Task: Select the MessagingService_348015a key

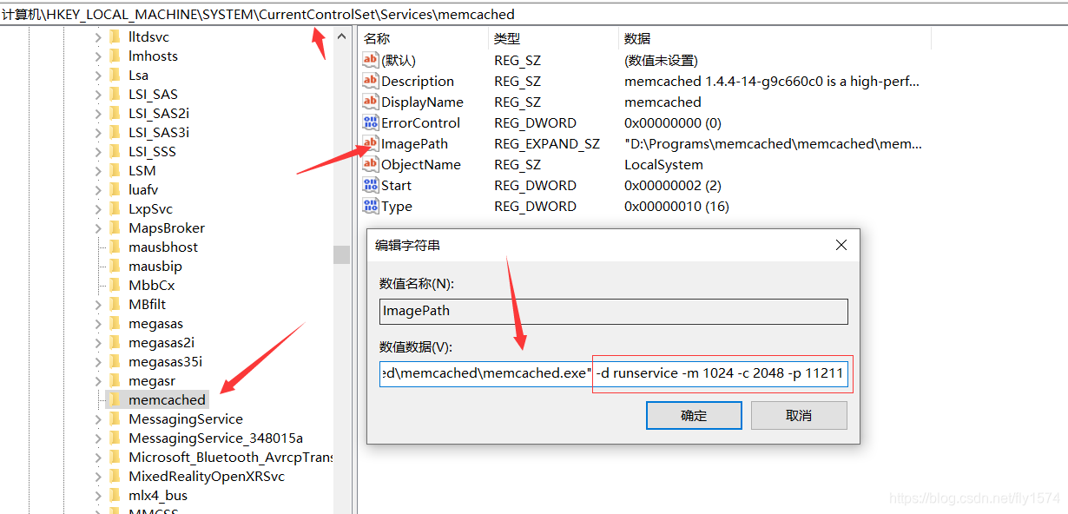Action: [x=215, y=438]
